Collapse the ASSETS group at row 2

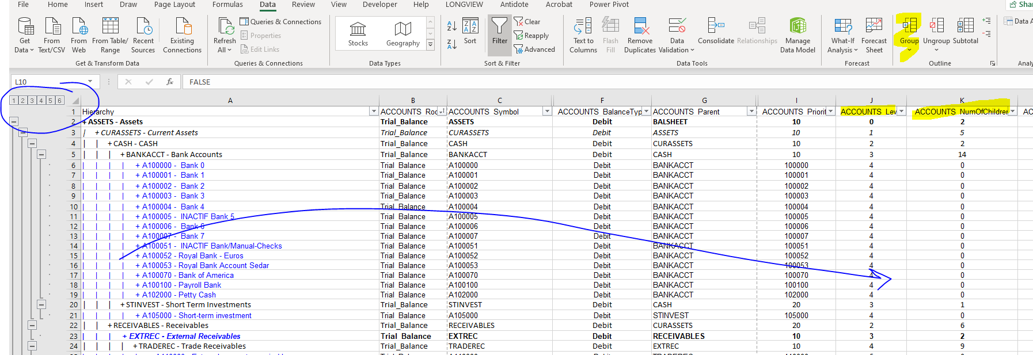[x=14, y=122]
